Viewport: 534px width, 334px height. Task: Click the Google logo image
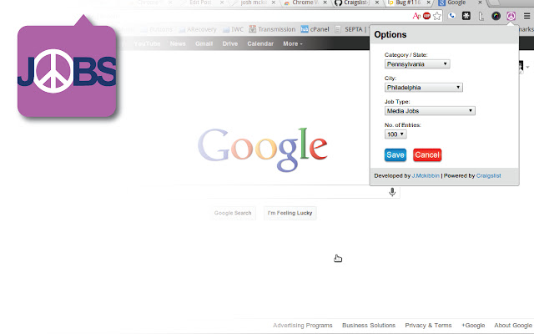coord(263,149)
